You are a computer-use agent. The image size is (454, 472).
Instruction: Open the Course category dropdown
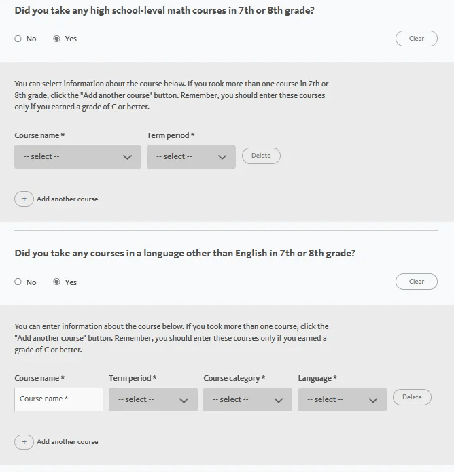(x=247, y=400)
